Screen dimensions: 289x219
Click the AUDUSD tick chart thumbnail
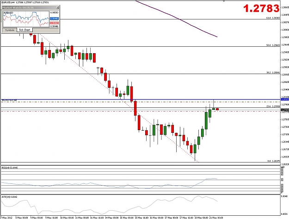coord(26,19)
